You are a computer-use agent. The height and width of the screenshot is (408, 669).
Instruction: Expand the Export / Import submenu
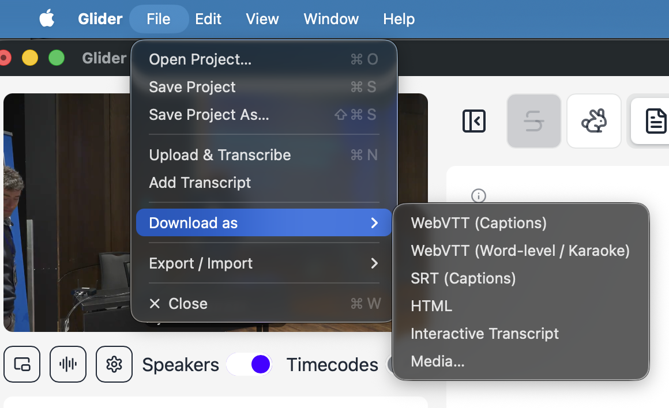click(x=264, y=263)
